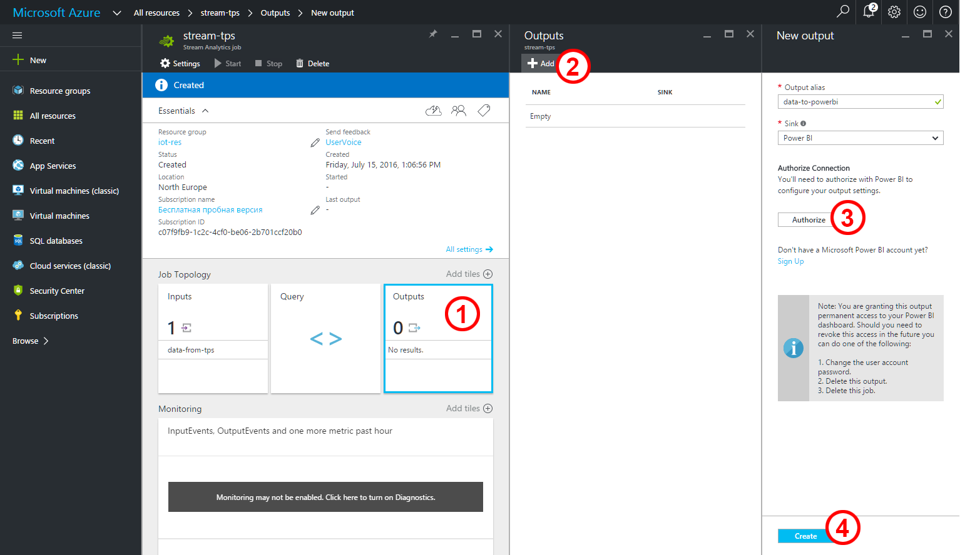Pin the stream-tps blade
The width and height of the screenshot is (960, 555).
click(433, 34)
